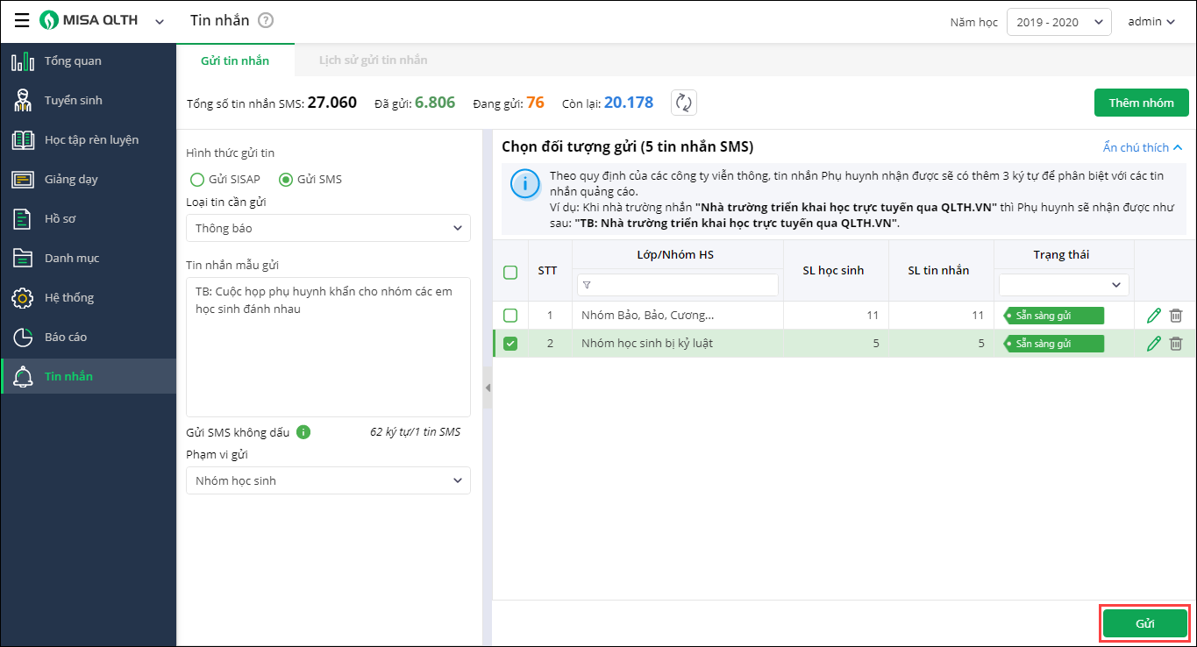Click the Còn lại 20.178 counter
This screenshot has height=647, width=1197.
click(x=608, y=103)
